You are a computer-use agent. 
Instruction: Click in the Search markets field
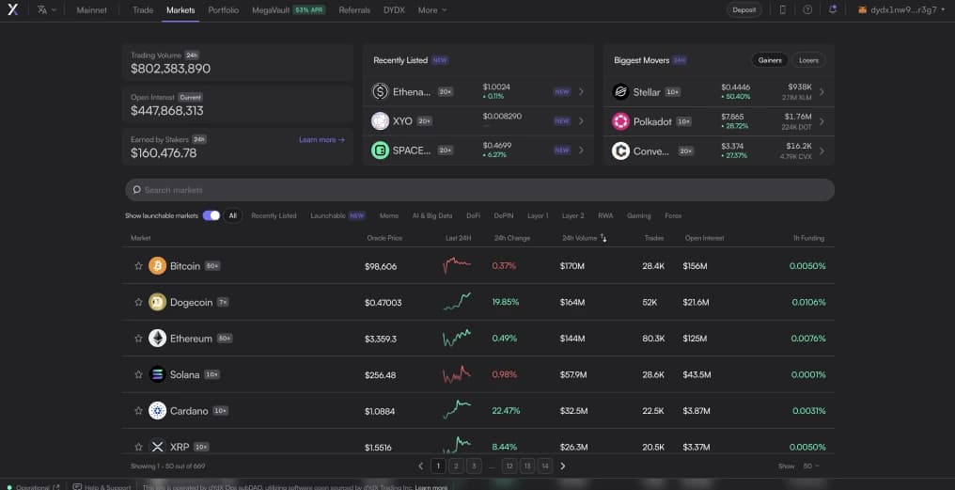coord(479,190)
